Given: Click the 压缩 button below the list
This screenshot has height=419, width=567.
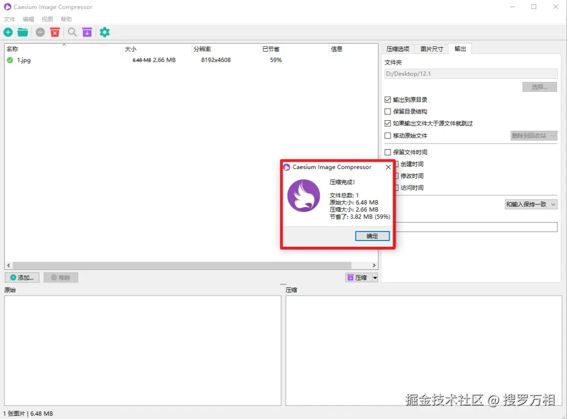Looking at the screenshot, I should [x=359, y=278].
